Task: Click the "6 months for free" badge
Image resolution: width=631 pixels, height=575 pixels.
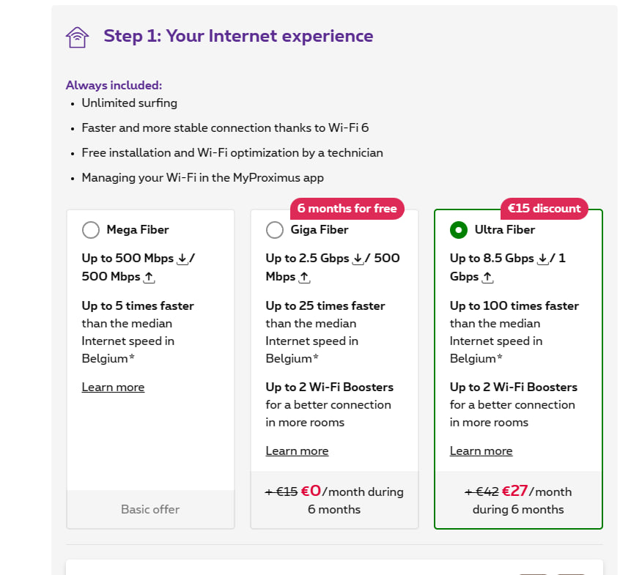Action: [347, 209]
